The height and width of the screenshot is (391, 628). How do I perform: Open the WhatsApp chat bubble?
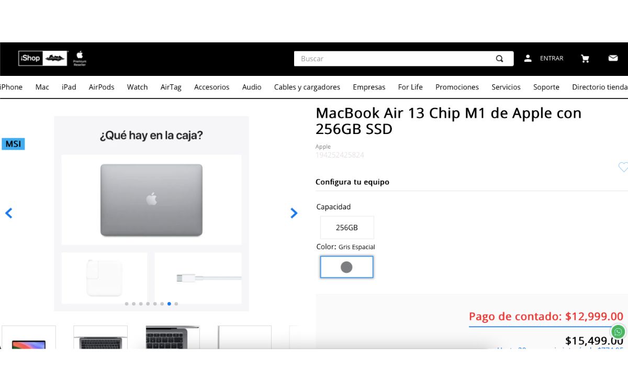[618, 332]
